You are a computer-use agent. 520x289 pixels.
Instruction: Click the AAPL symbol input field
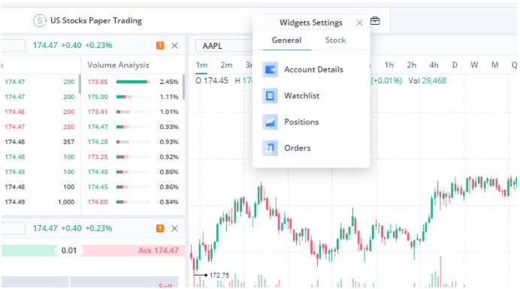[224, 46]
